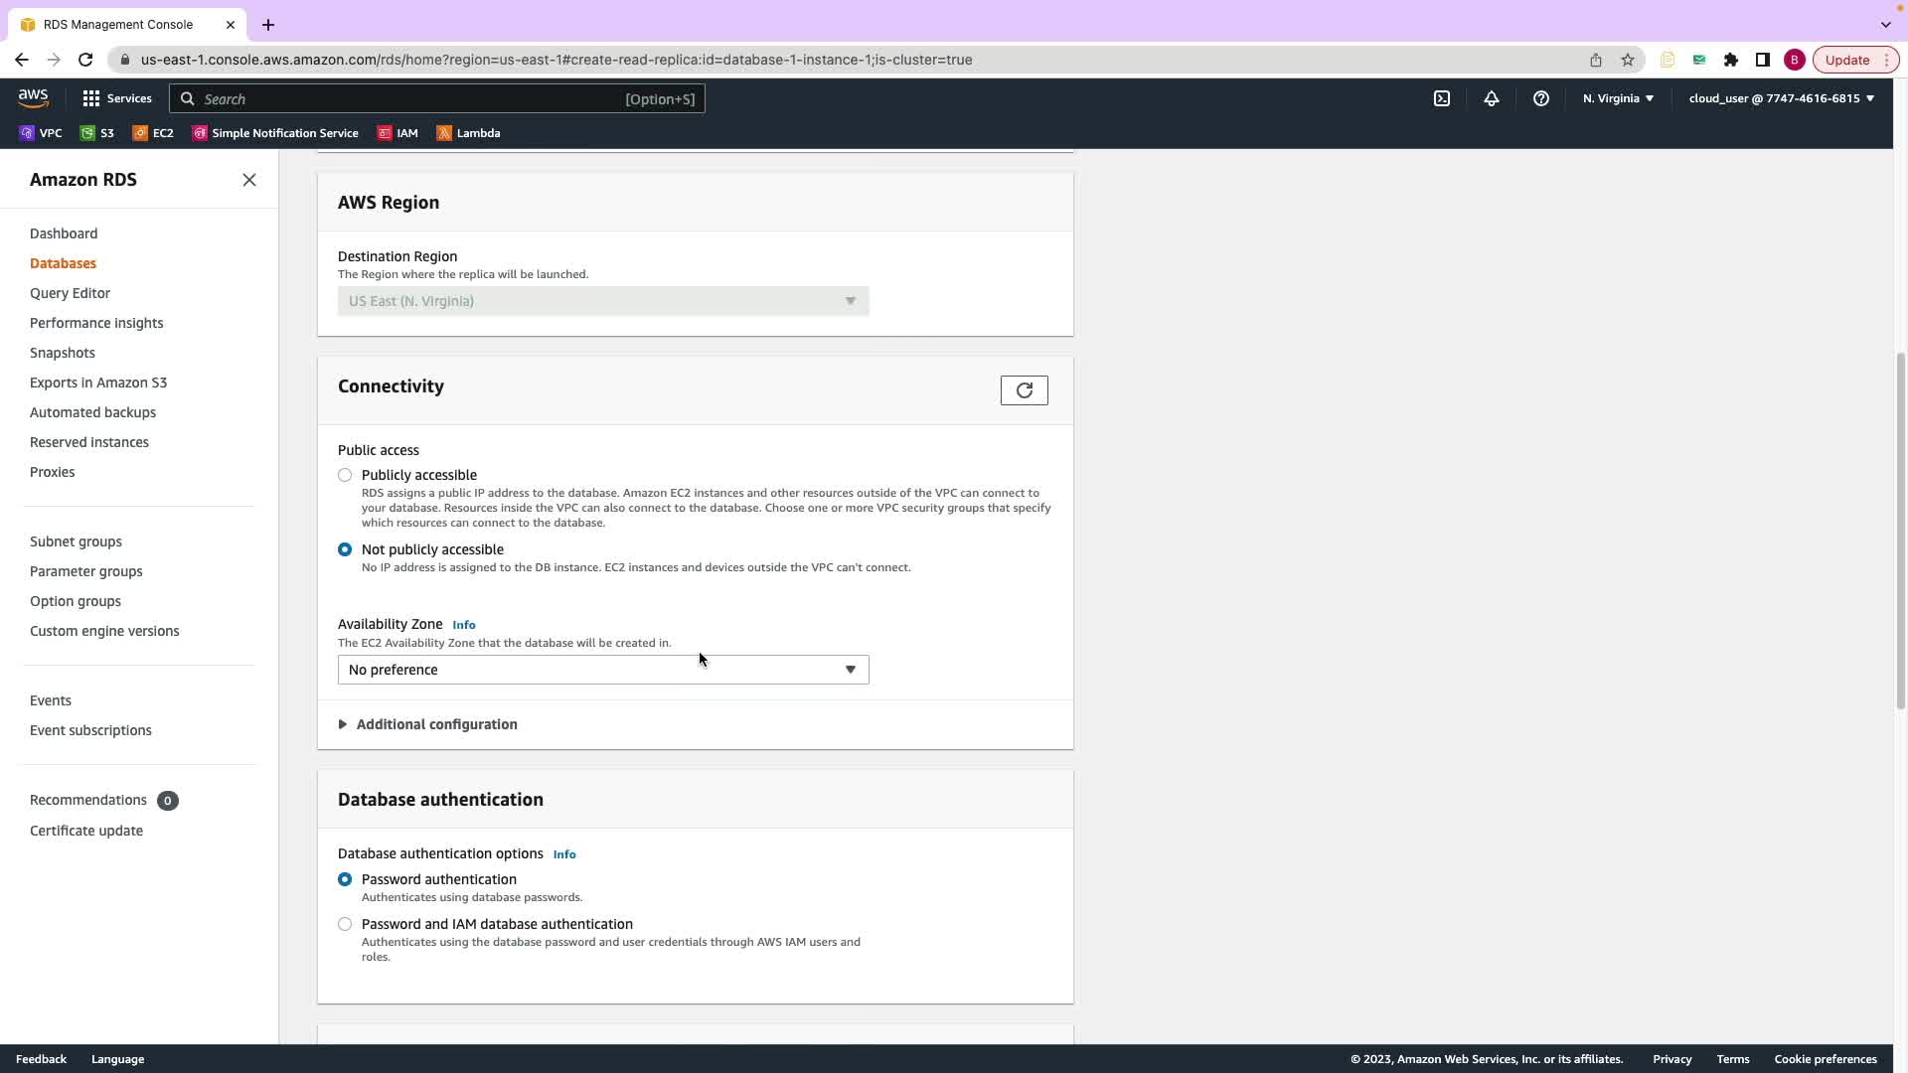Choose Password and IAM database authentication
Screen dimensions: 1908x1073
(345, 924)
